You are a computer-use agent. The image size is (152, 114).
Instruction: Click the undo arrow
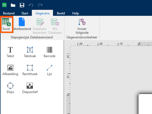click(31, 5)
